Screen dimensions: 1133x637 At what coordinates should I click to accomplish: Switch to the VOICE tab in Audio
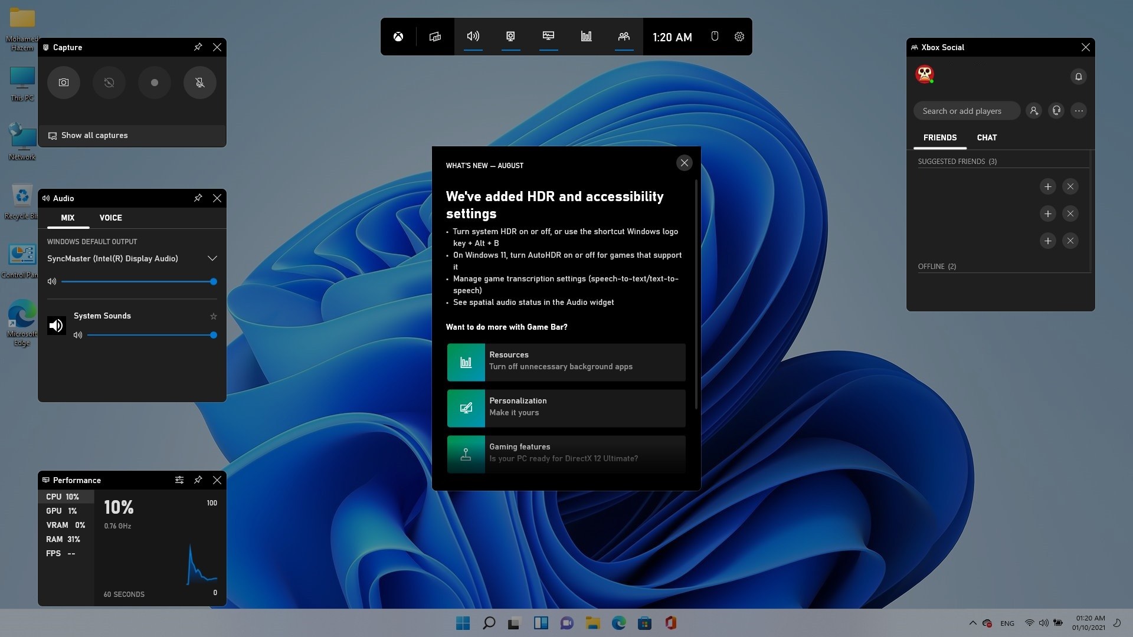[111, 218]
